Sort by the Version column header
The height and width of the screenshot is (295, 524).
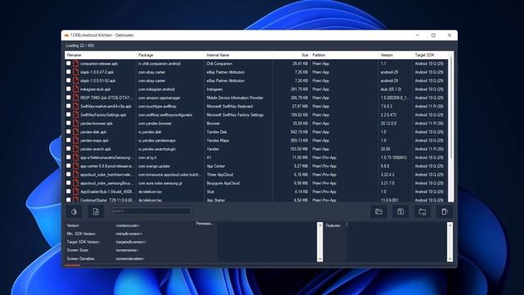395,55
